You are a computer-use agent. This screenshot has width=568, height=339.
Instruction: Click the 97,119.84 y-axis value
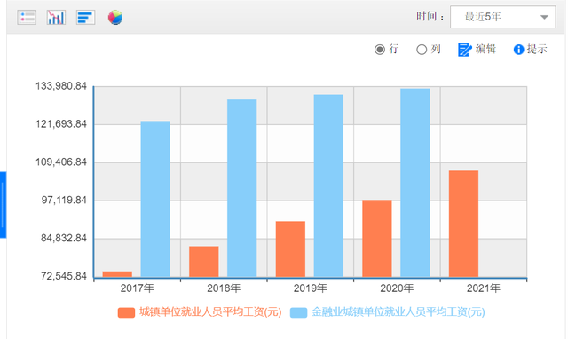64,200
